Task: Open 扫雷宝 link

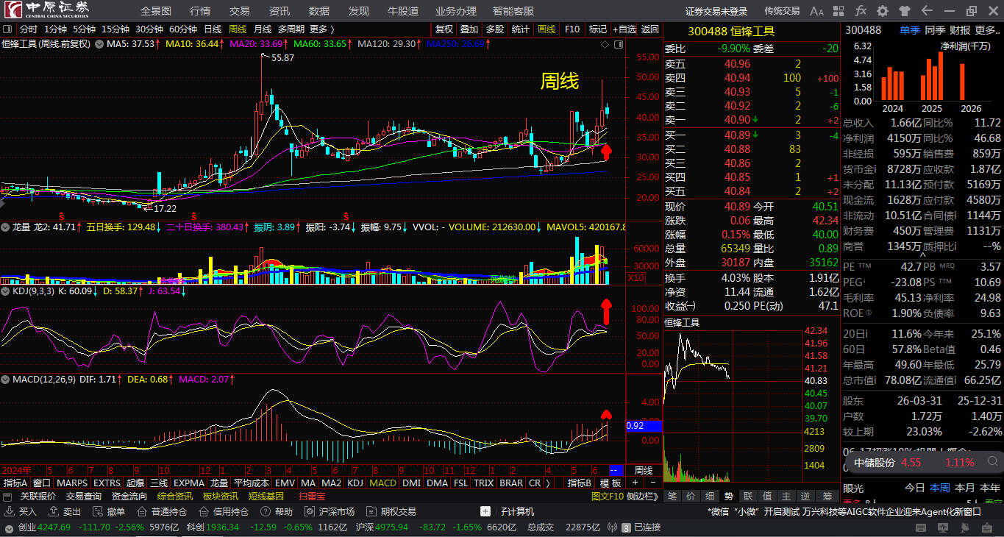Action: 312,497
